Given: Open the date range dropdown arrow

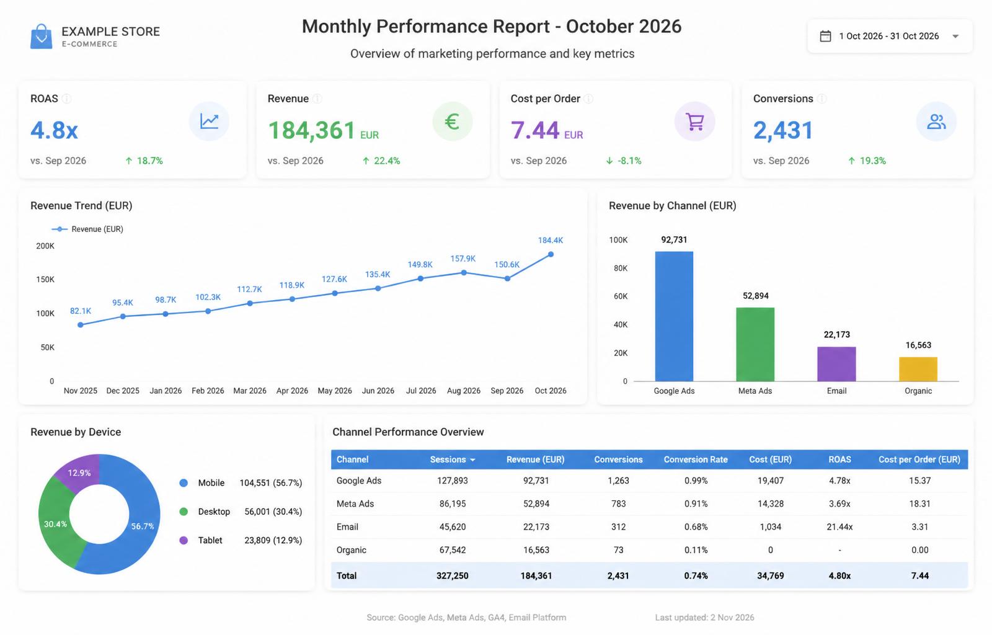Looking at the screenshot, I should point(955,37).
